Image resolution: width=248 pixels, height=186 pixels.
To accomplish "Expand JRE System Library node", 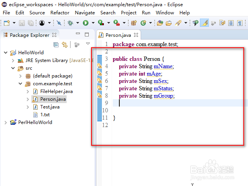I will pyautogui.click(x=13, y=60).
